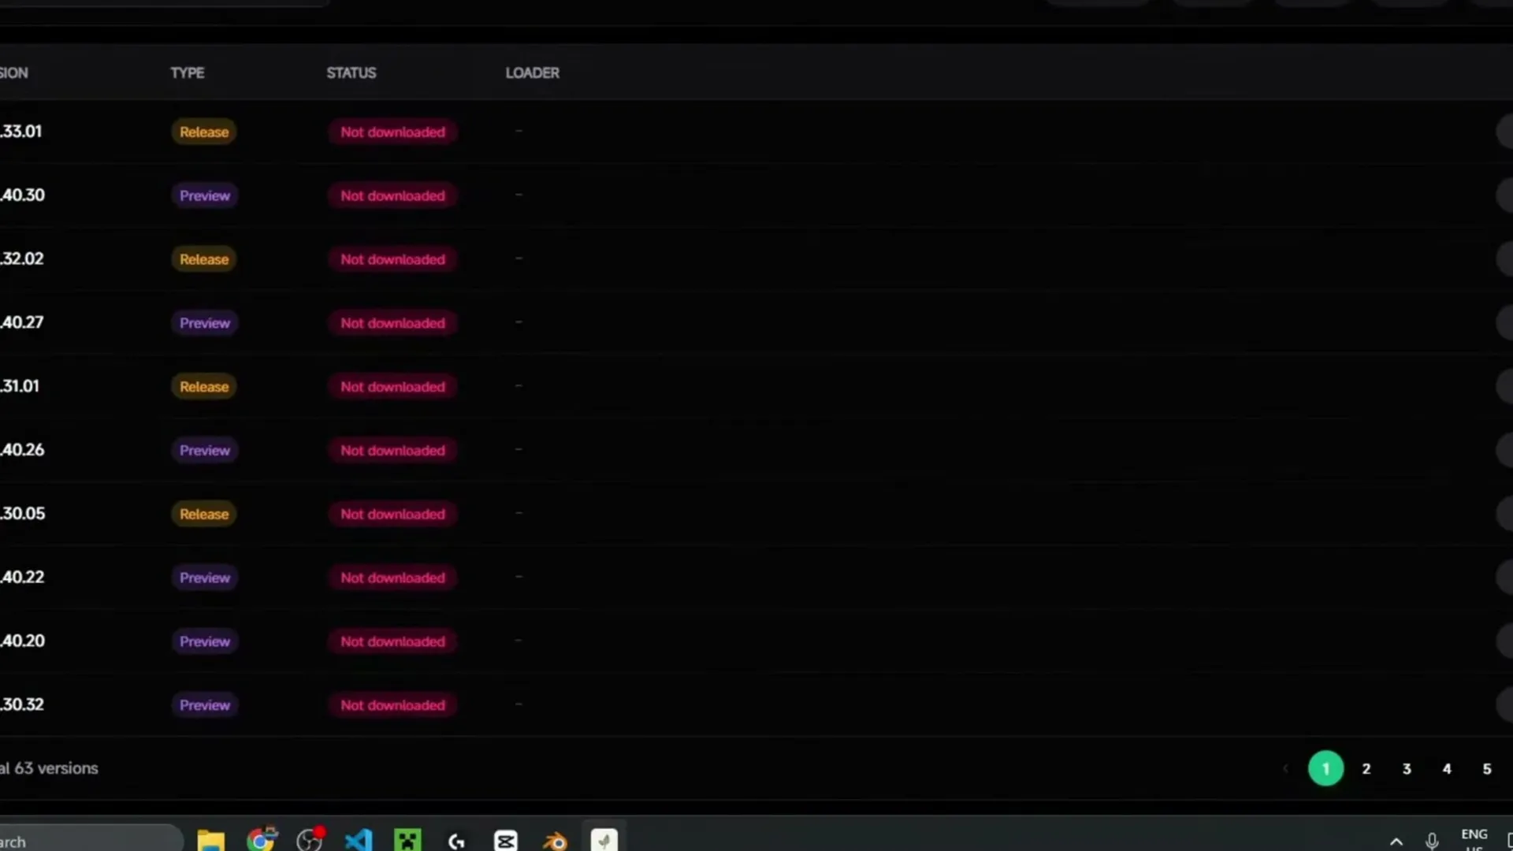Click the STATUS column header

click(351, 72)
